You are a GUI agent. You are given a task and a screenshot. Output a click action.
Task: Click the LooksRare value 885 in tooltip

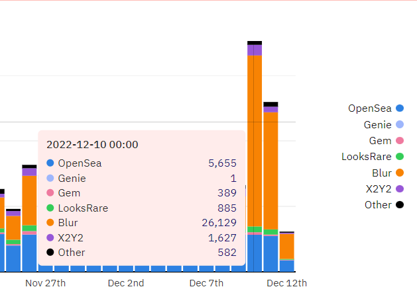[x=227, y=208]
